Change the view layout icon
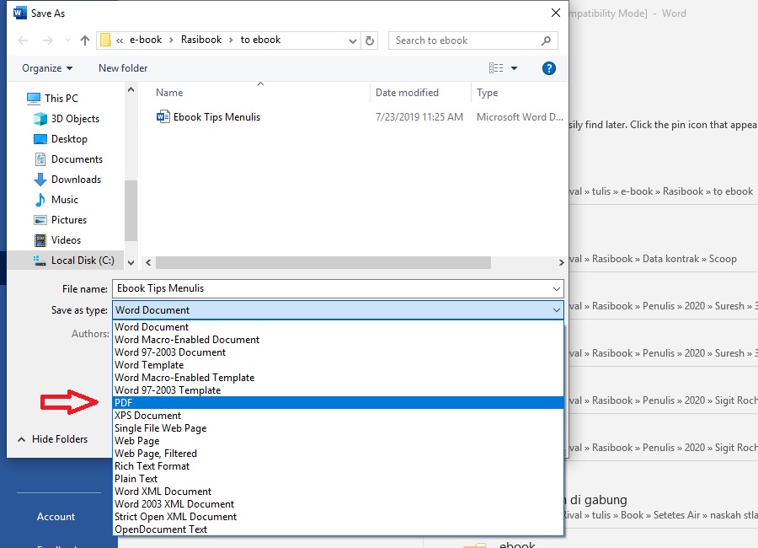The width and height of the screenshot is (758, 548). (496, 68)
